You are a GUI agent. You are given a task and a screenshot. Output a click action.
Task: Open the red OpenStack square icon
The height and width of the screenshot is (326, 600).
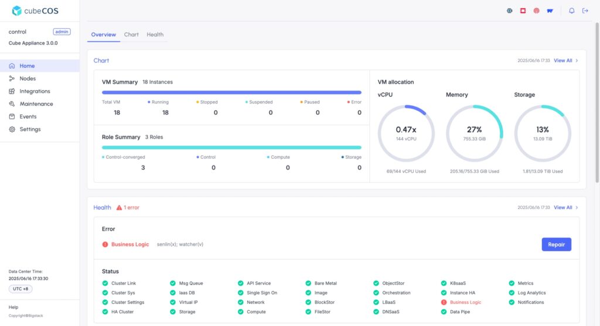coord(523,11)
